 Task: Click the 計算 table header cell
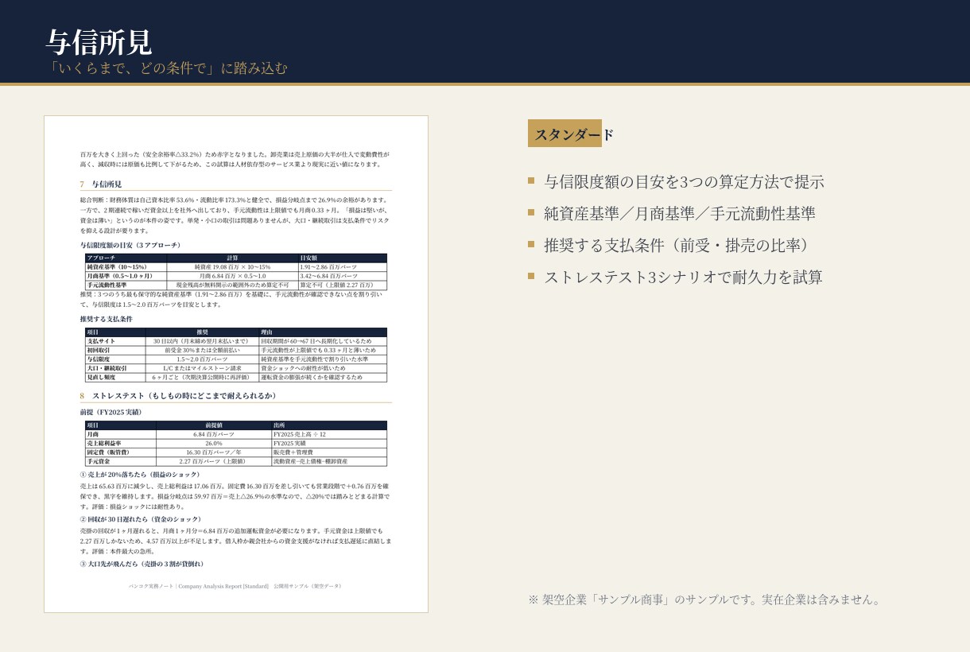pyautogui.click(x=232, y=258)
